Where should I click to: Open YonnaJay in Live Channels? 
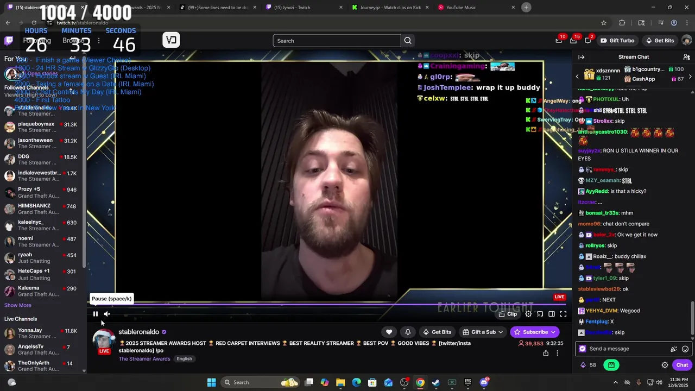pos(41,333)
